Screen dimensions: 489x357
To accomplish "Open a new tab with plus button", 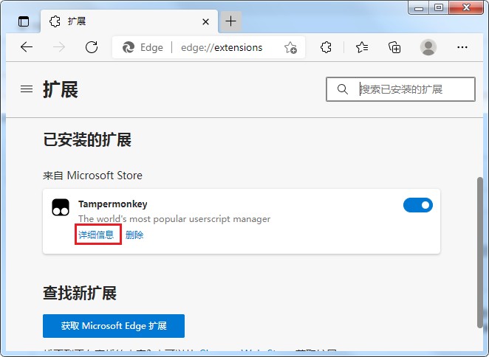I will pos(231,21).
